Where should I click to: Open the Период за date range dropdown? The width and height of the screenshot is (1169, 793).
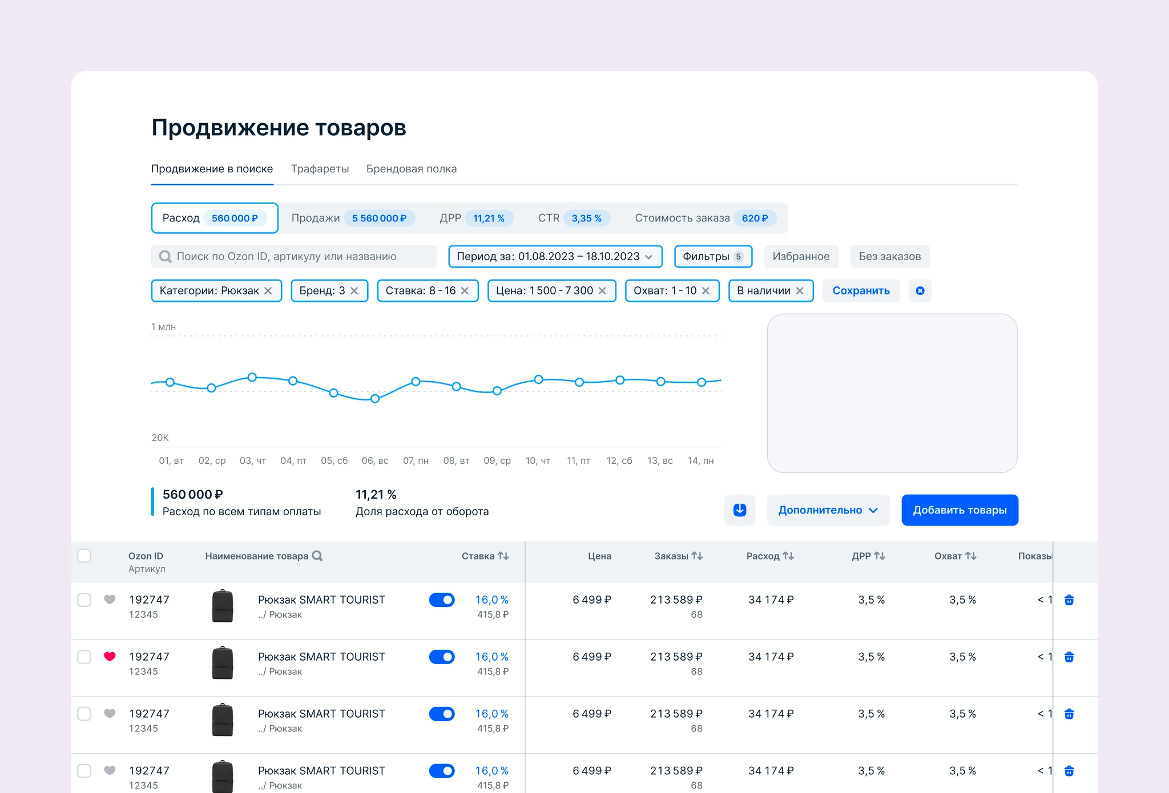[x=555, y=257]
